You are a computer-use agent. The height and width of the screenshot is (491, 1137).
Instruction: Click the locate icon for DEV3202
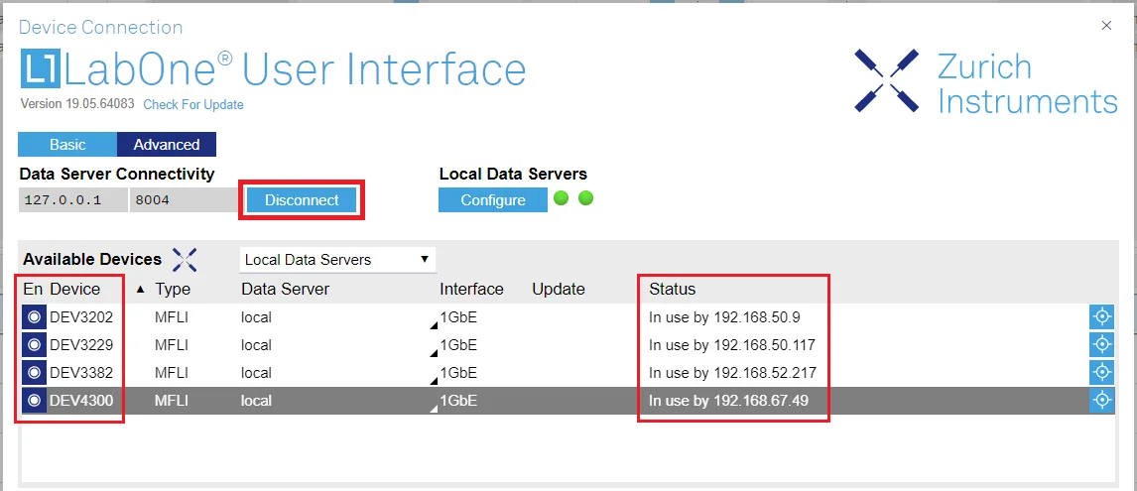pos(1101,317)
